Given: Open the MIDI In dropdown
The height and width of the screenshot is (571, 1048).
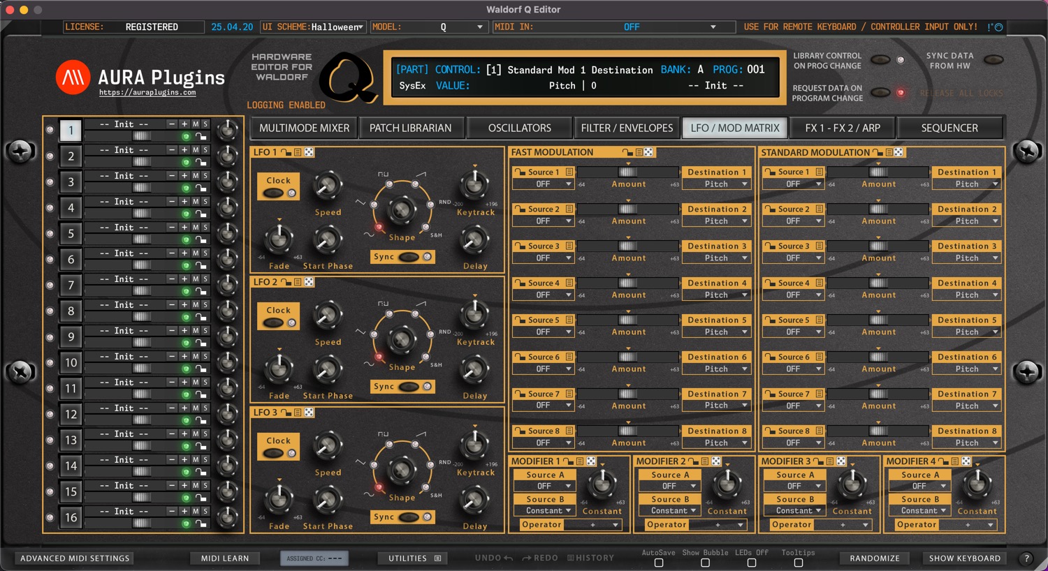Looking at the screenshot, I should [x=614, y=27].
